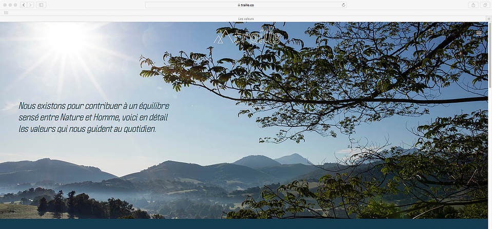Click the yellow minimize window button
The height and width of the screenshot is (229, 492).
(x=10, y=5)
